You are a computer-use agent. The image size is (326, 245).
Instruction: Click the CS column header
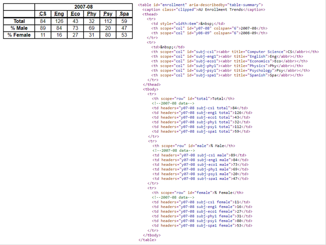[43, 14]
